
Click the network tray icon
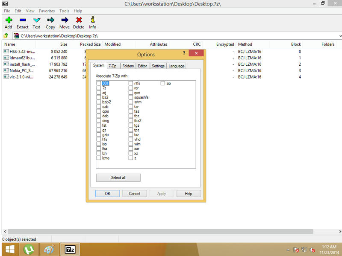[304, 250]
